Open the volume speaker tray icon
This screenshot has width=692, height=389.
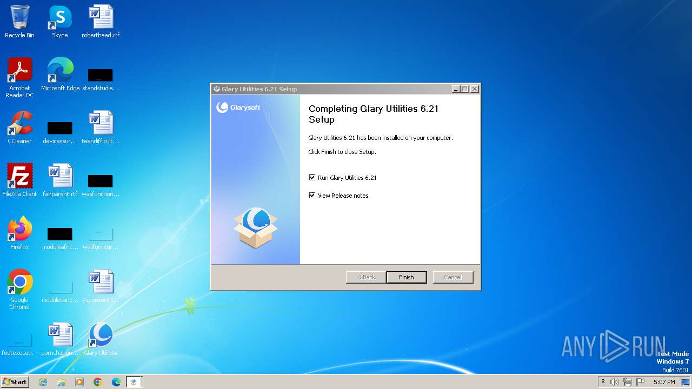point(615,382)
